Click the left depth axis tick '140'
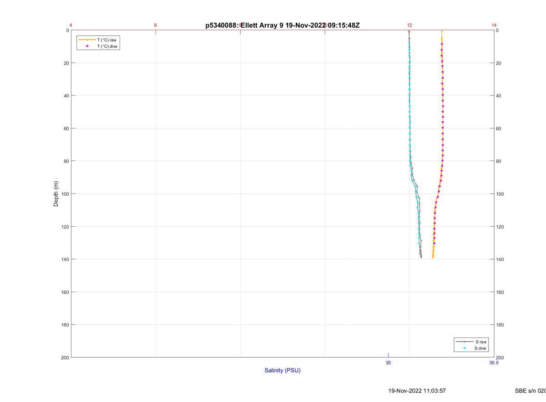The width and height of the screenshot is (546, 402). (65, 259)
